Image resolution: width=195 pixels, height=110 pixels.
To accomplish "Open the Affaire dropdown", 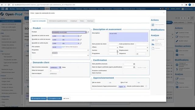I will pyautogui.click(x=117, y=48).
